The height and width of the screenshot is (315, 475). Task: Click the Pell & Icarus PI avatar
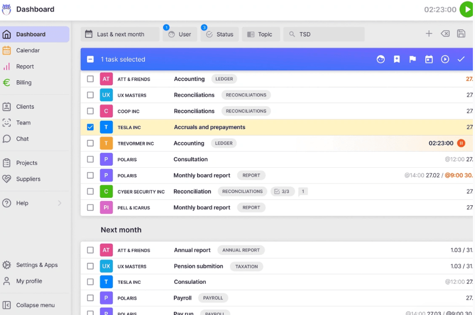[x=106, y=207]
